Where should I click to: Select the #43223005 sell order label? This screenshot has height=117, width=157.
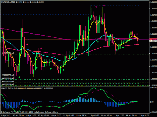8,84
